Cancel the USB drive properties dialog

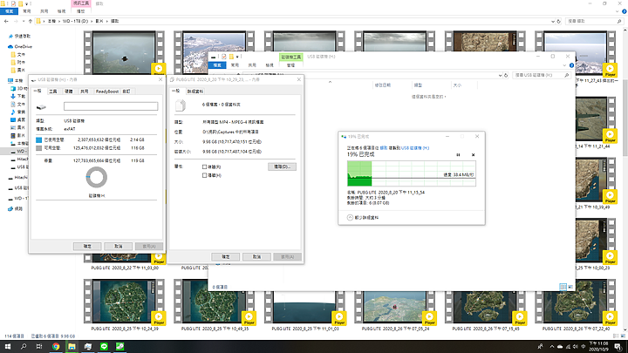118,246
